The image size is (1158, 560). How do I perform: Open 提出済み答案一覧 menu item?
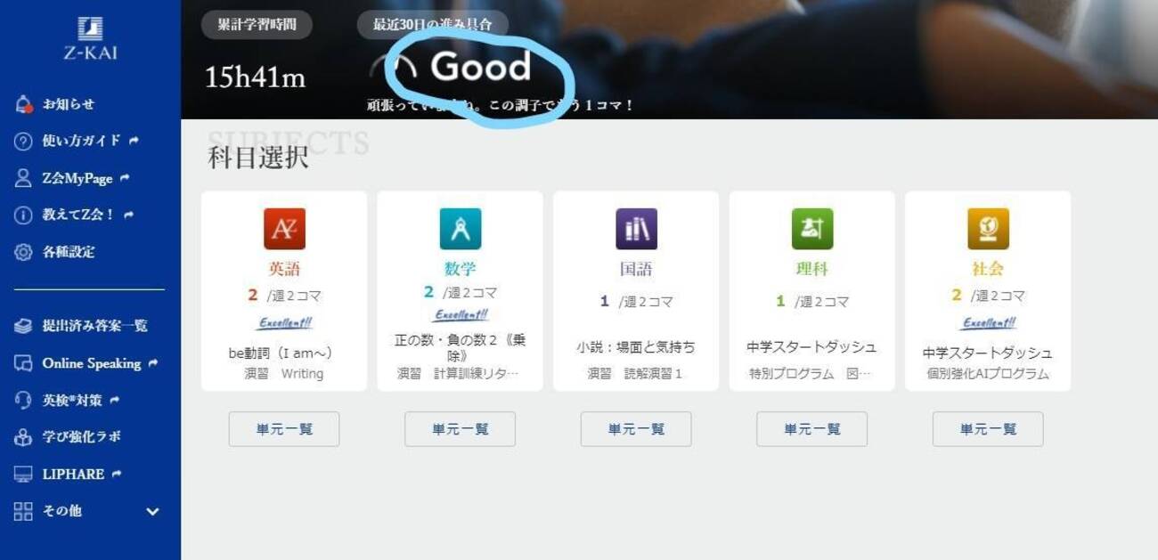tap(95, 326)
